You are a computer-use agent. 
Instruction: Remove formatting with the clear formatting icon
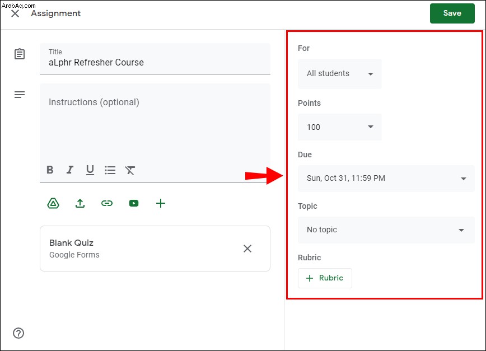(130, 170)
